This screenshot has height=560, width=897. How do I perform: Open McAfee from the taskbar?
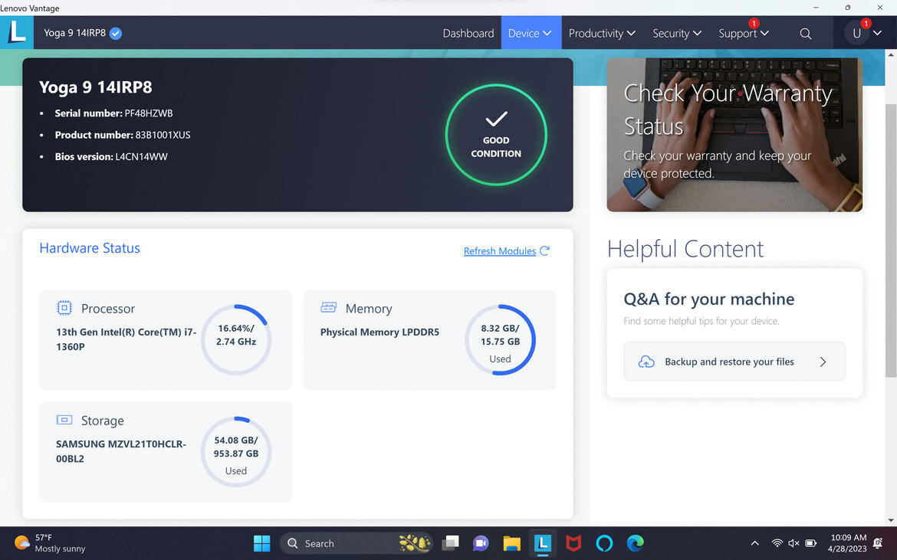tap(573, 543)
